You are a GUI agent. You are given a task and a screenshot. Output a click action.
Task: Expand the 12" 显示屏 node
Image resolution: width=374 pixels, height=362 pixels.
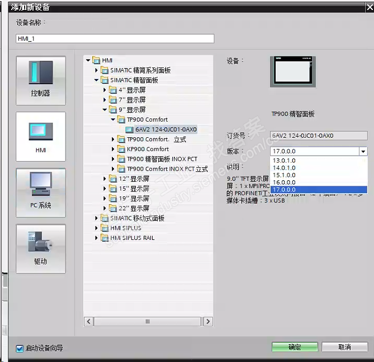tap(105, 178)
